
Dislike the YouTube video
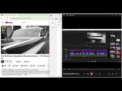[9, 66]
